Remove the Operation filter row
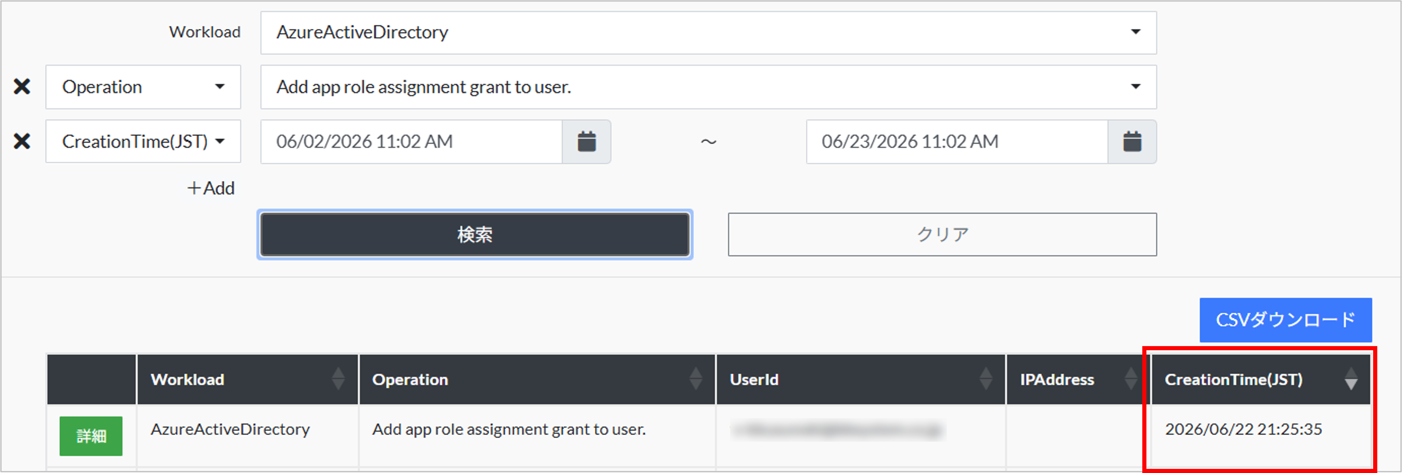Image resolution: width=1402 pixels, height=473 pixels. (x=22, y=87)
